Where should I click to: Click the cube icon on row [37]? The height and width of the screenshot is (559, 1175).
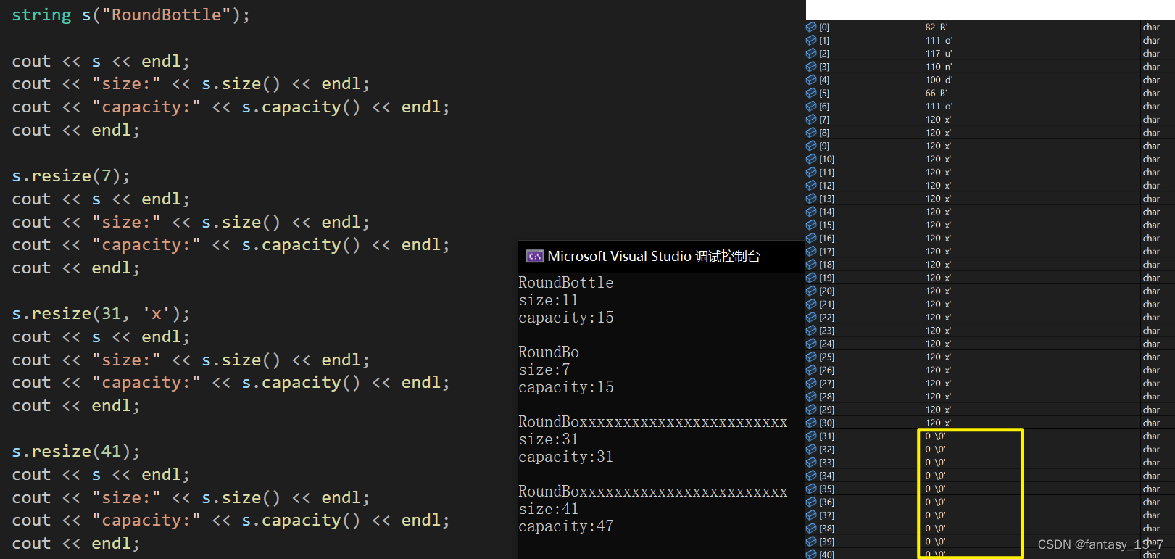[811, 515]
